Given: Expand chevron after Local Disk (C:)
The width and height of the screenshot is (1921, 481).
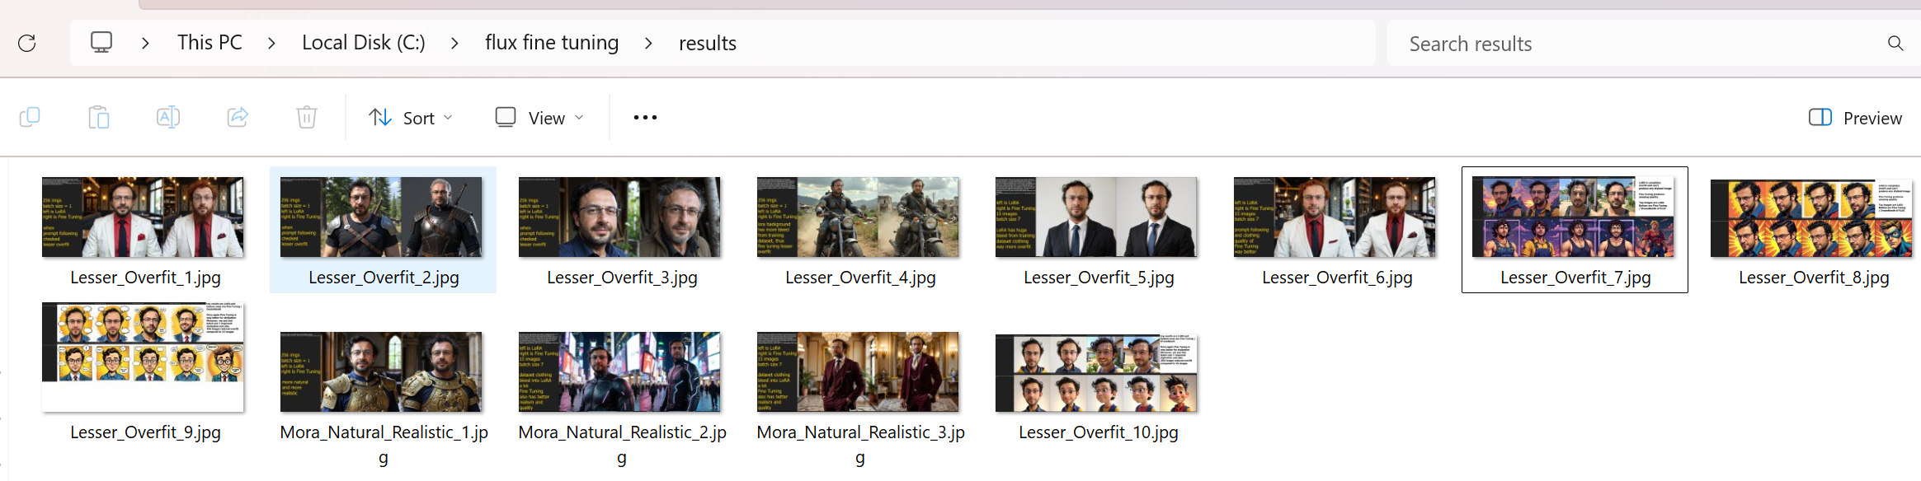Looking at the screenshot, I should tap(454, 43).
